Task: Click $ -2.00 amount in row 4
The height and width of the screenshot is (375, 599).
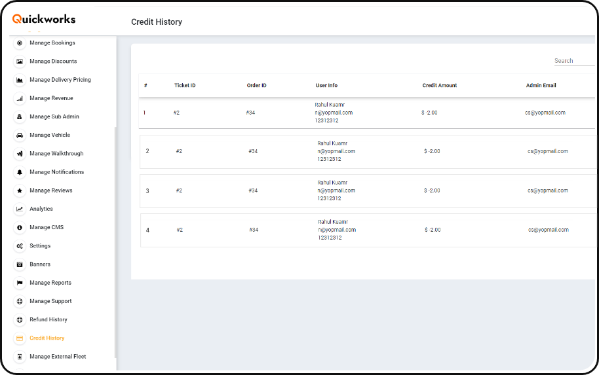Action: point(433,230)
